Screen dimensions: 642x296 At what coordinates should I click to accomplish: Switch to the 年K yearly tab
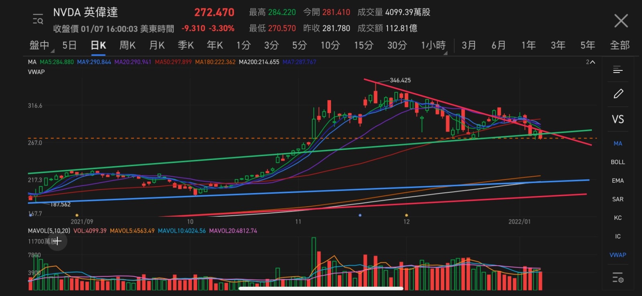click(215, 45)
